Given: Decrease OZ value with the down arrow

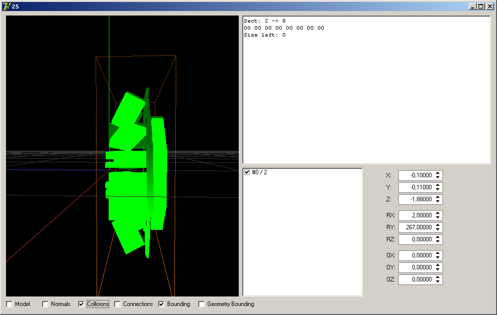Looking at the screenshot, I should coord(438,282).
